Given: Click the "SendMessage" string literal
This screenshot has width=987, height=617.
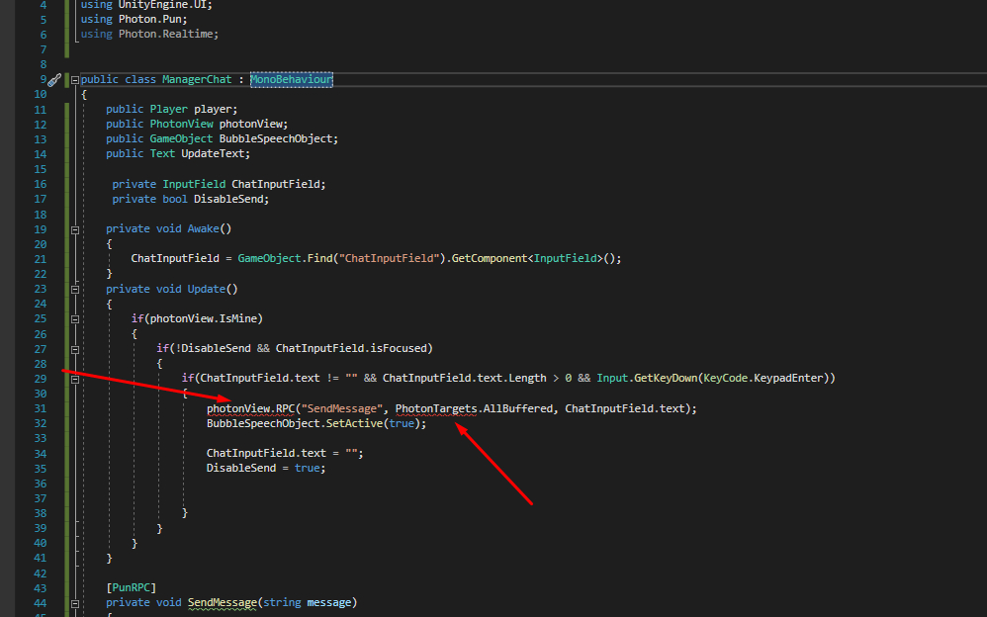Looking at the screenshot, I should [342, 408].
